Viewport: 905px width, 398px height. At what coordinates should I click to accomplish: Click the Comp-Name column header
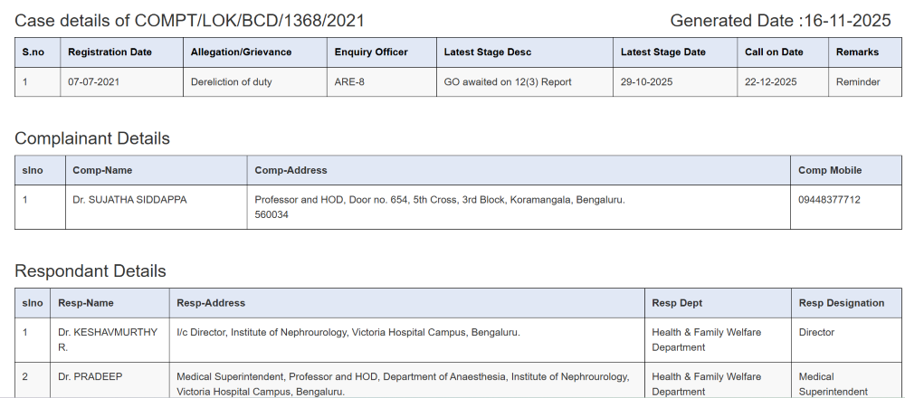pyautogui.click(x=102, y=170)
